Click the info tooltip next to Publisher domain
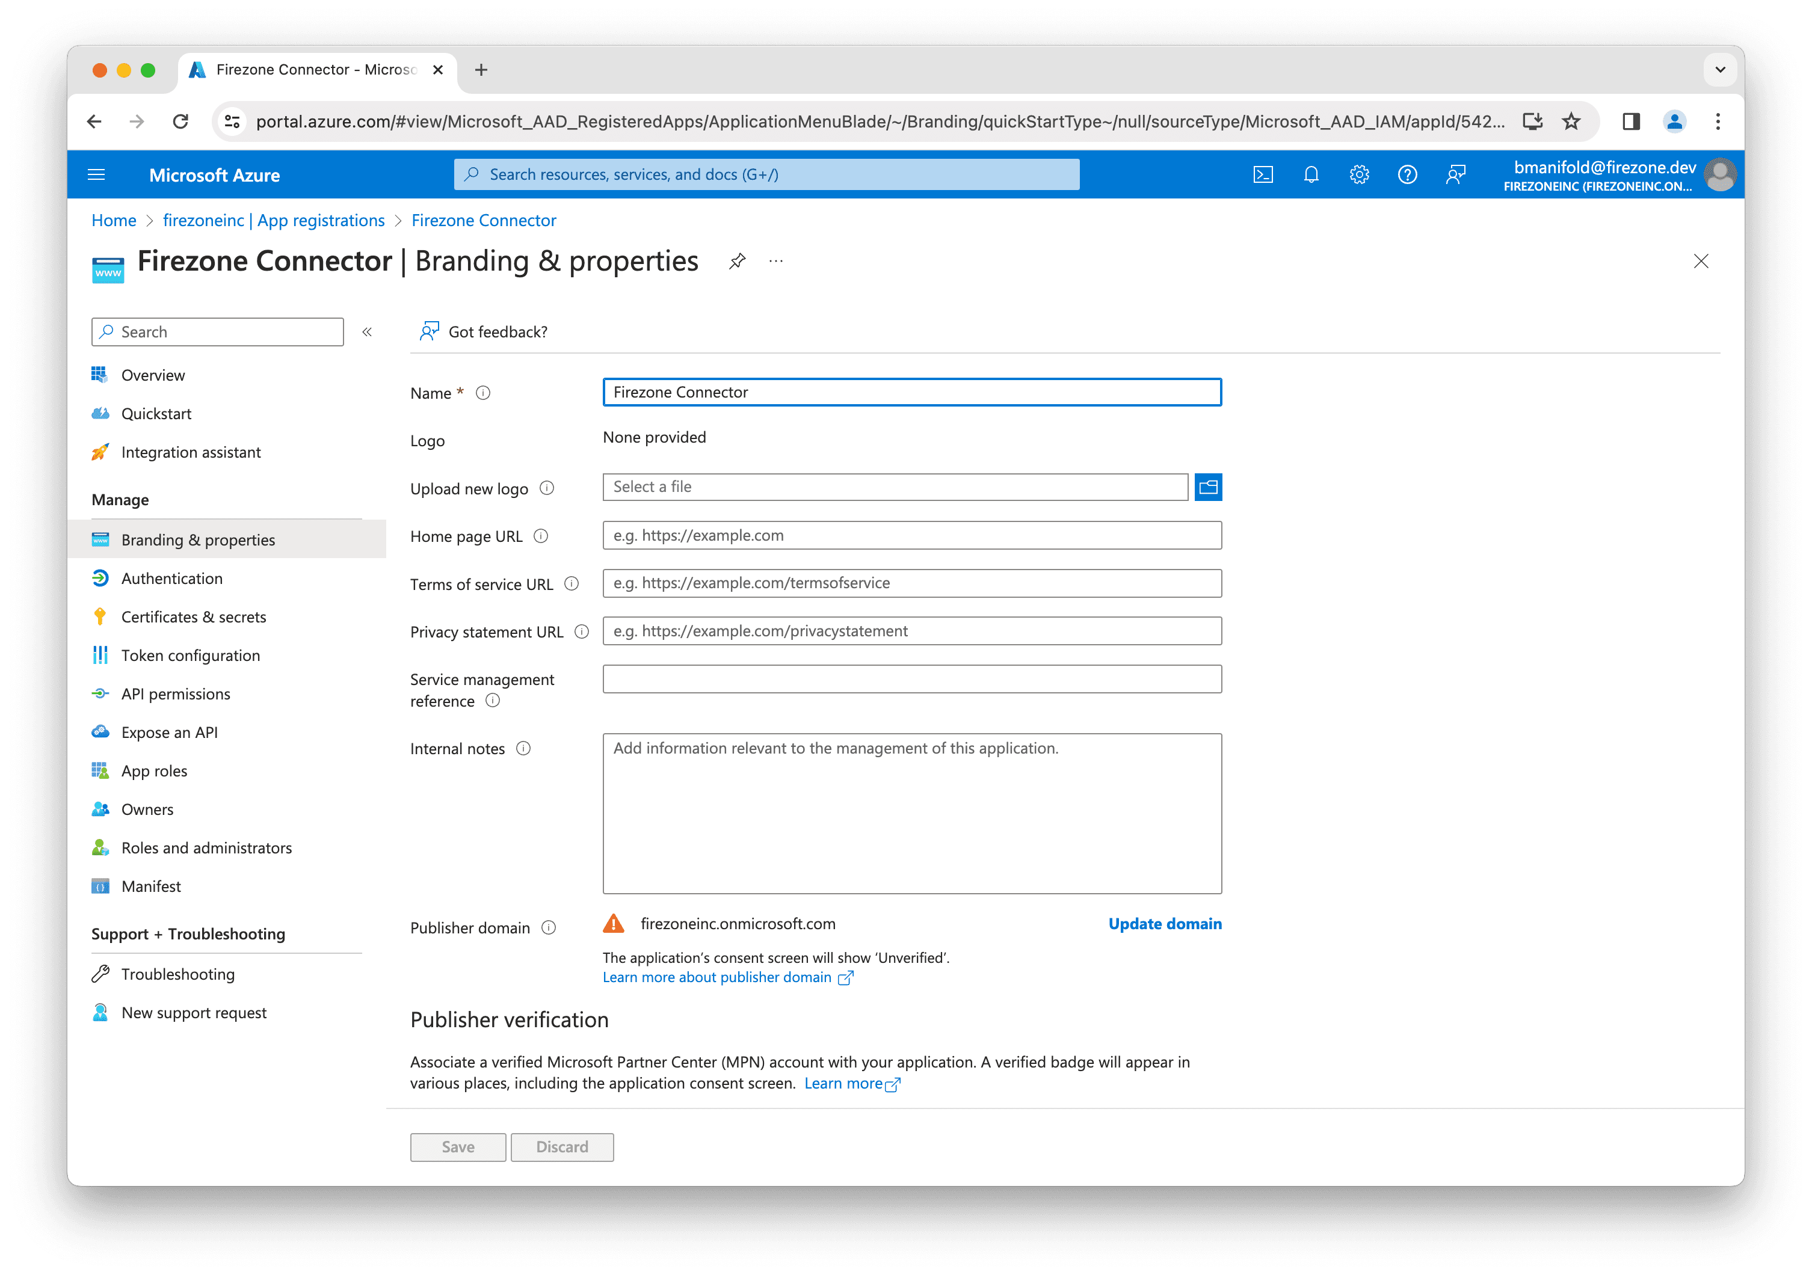This screenshot has width=1812, height=1275. coord(549,928)
